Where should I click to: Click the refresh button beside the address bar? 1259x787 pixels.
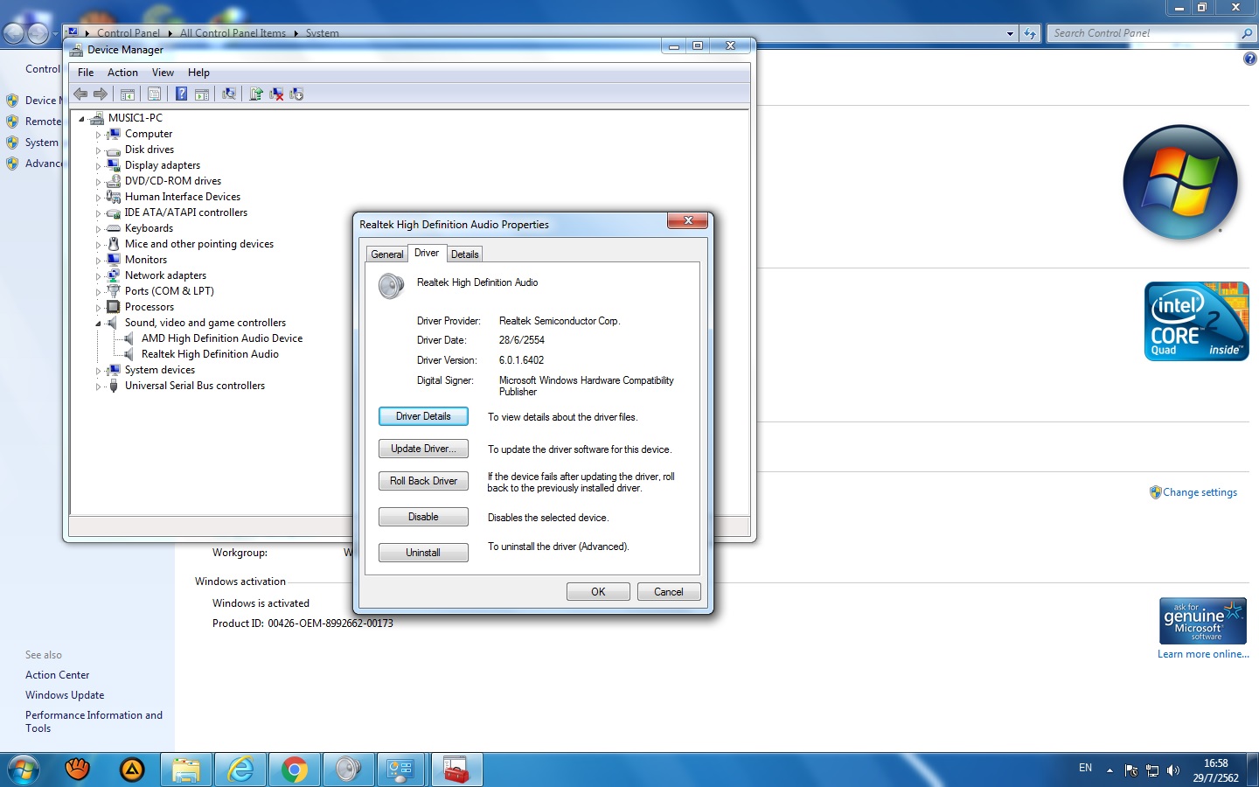(1030, 33)
